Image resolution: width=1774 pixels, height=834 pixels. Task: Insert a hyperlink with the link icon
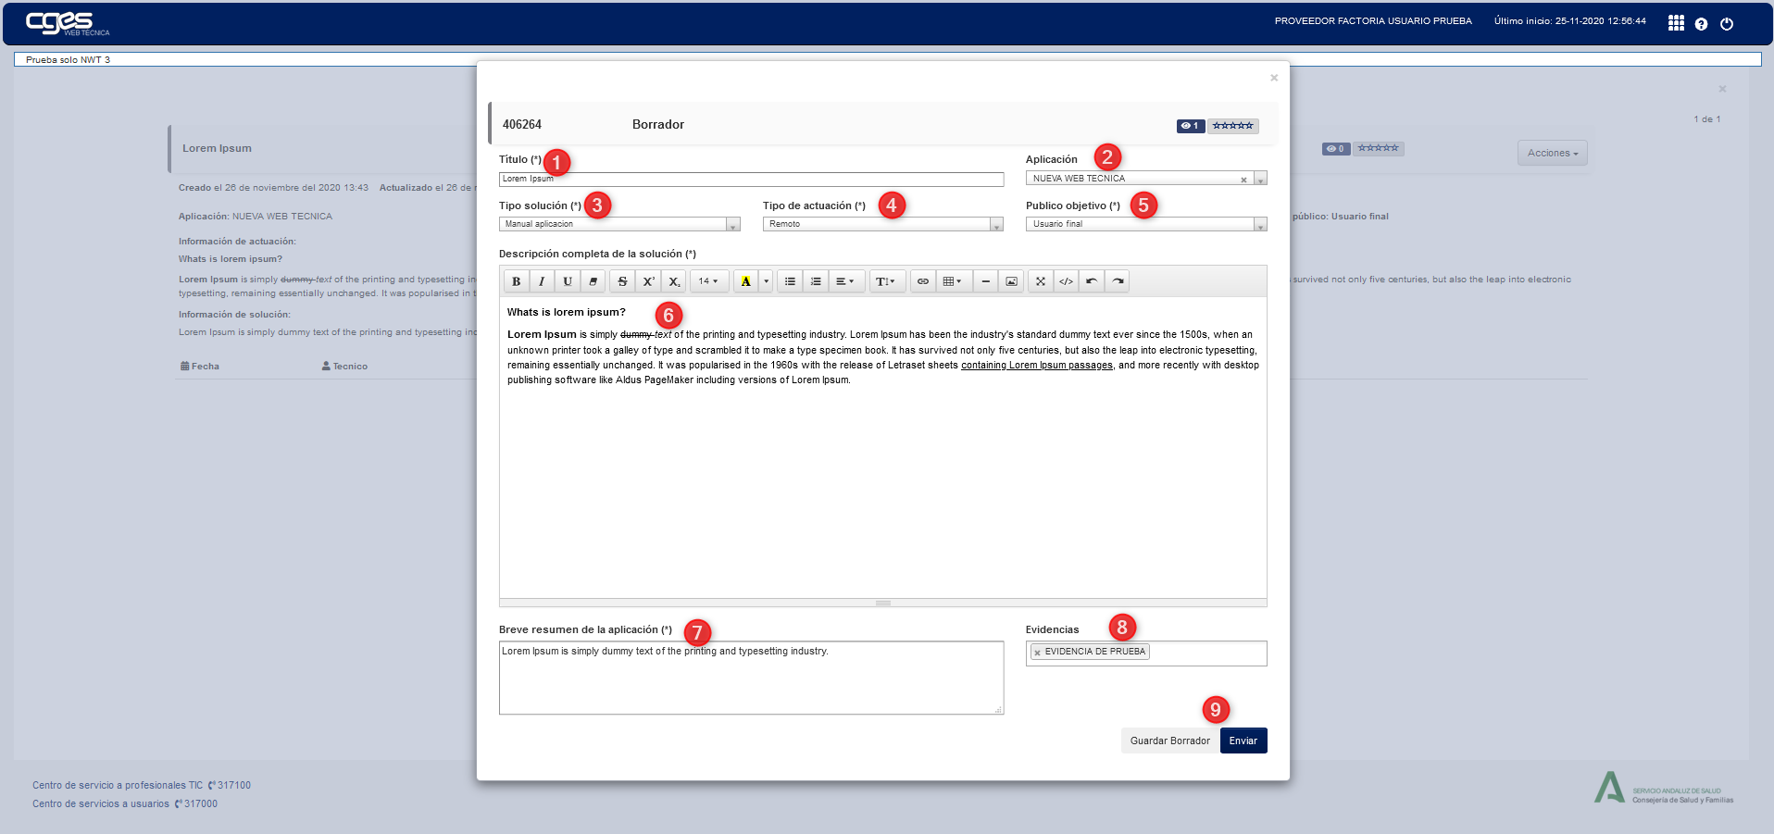click(923, 281)
